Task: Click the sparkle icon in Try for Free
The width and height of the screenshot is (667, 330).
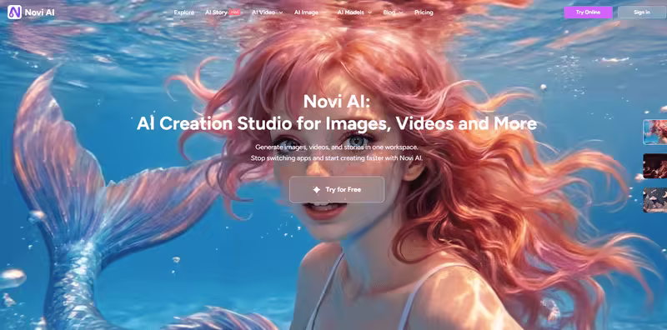Action: pos(316,190)
